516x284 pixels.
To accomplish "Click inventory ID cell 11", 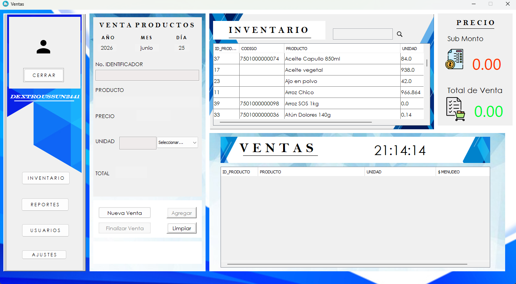I will pyautogui.click(x=226, y=92).
